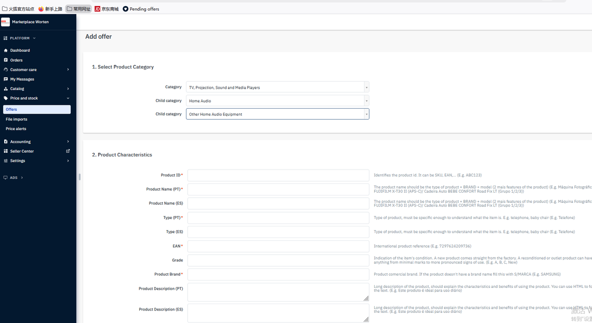Select Offers menu item
Screen dimensions: 592x323
tap(37, 110)
